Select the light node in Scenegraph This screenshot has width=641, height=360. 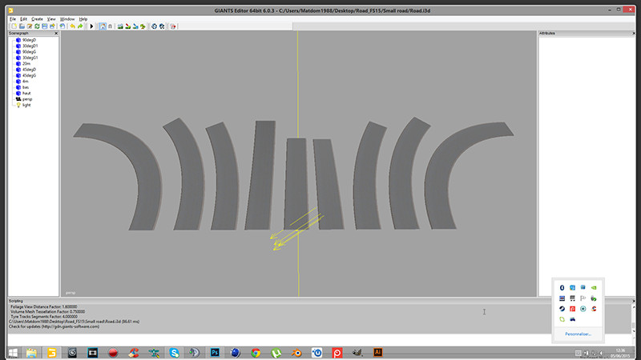point(26,105)
